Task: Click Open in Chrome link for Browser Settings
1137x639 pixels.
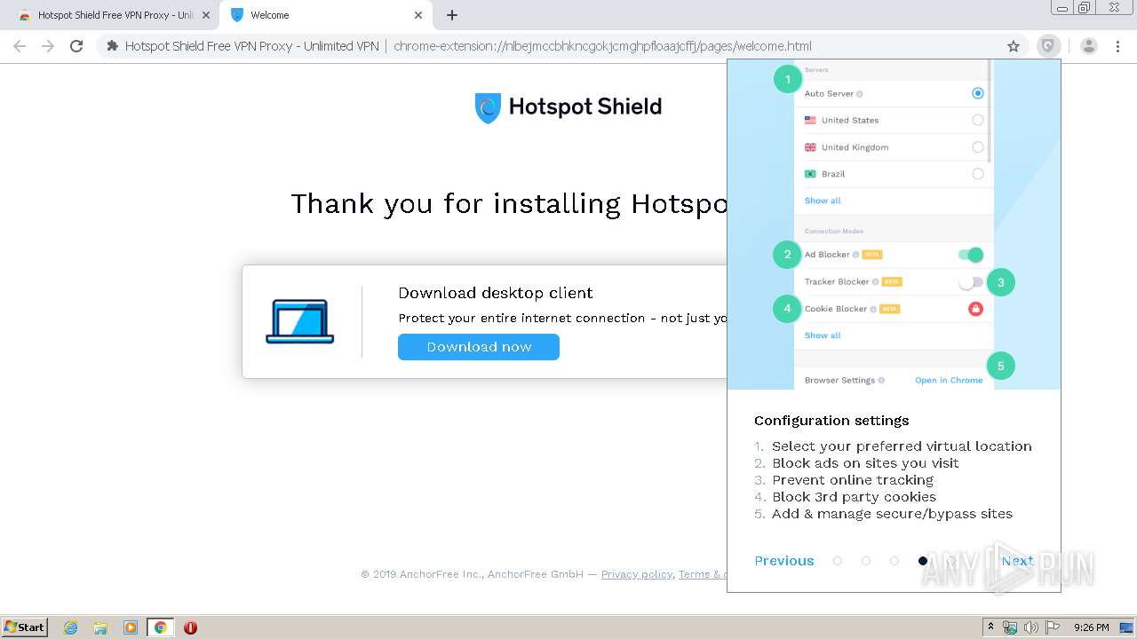Action: pyautogui.click(x=949, y=380)
